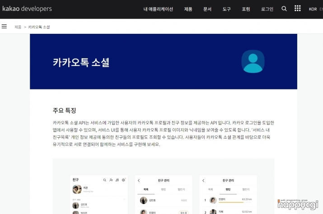The height and width of the screenshot is (214, 323).
Task: Click the kakao developers logo
Action: [27, 9]
